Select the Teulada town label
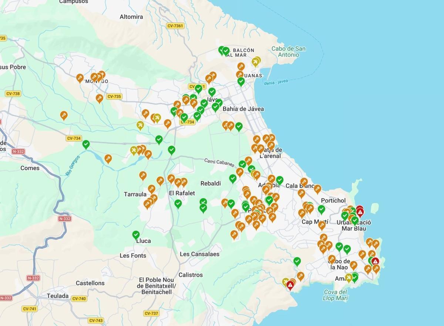 point(58,296)
